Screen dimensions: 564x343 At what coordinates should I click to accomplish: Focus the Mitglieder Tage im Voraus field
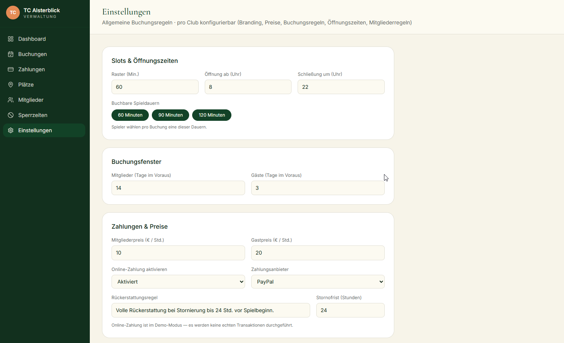pyautogui.click(x=178, y=188)
